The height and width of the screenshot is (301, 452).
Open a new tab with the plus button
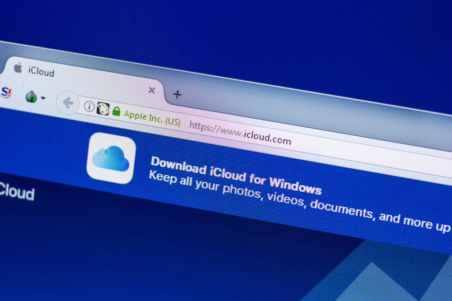click(177, 94)
